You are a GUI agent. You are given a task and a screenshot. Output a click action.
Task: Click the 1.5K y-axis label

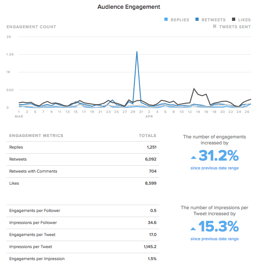pyautogui.click(x=10, y=55)
